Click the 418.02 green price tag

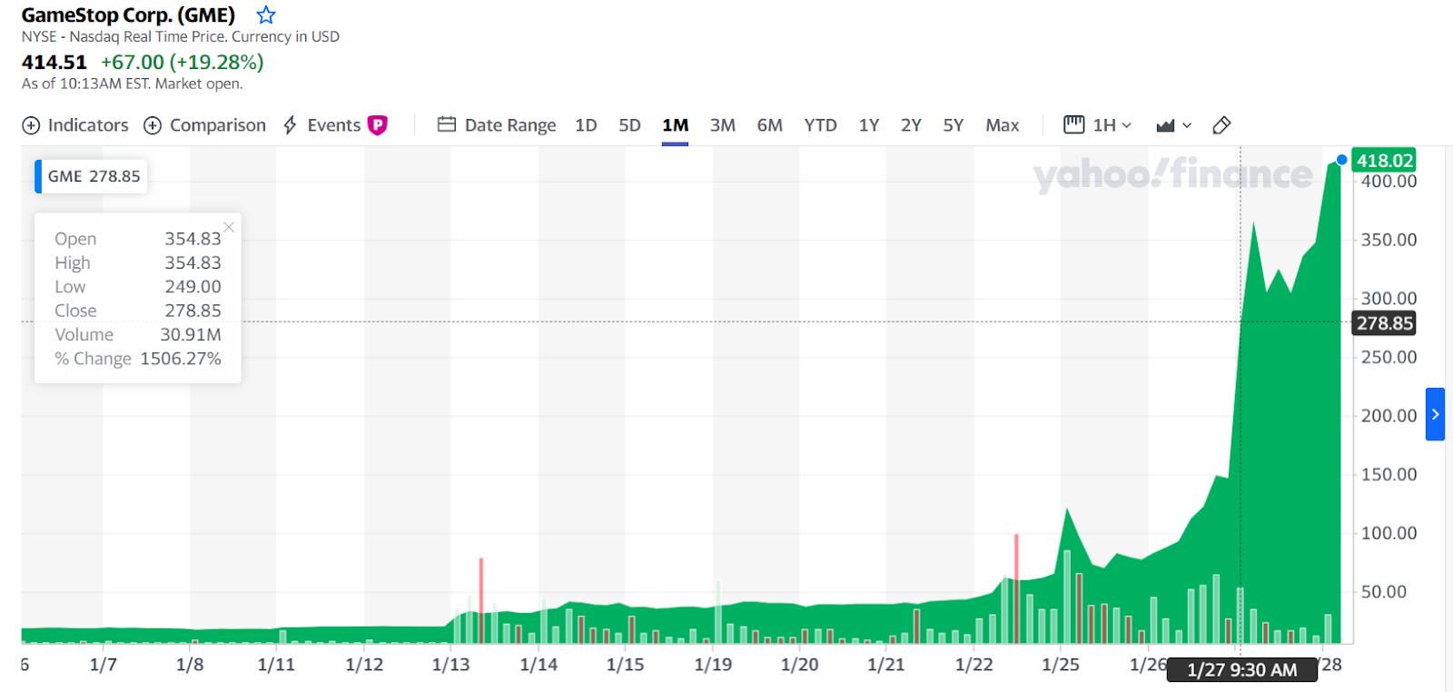point(1384,160)
